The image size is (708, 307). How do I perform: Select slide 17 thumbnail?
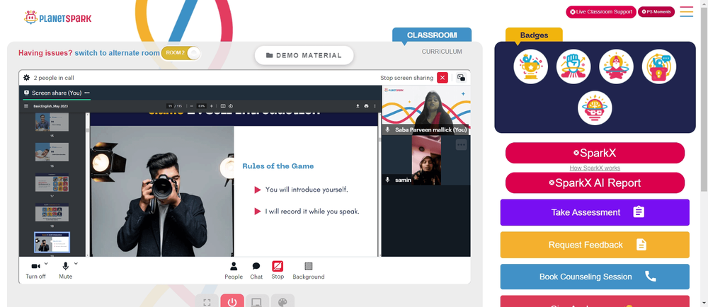click(x=52, y=182)
